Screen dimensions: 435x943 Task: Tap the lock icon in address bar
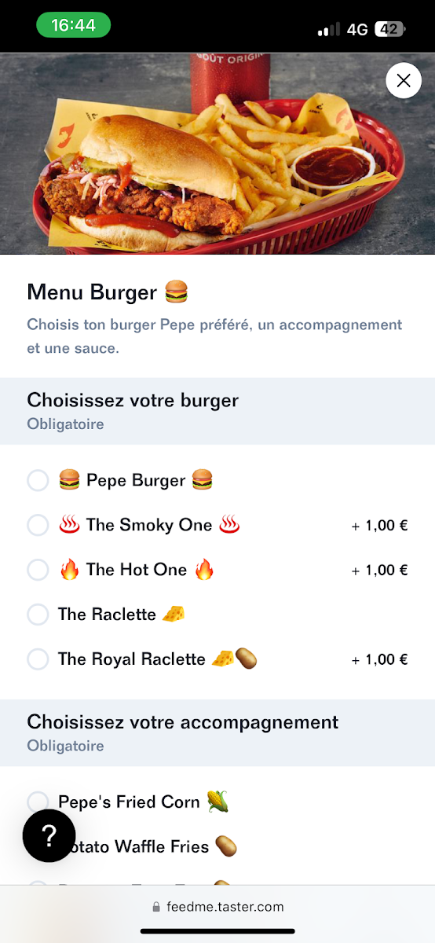click(x=156, y=907)
